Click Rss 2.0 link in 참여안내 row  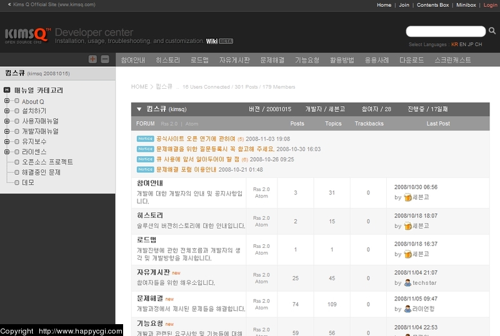(x=261, y=189)
